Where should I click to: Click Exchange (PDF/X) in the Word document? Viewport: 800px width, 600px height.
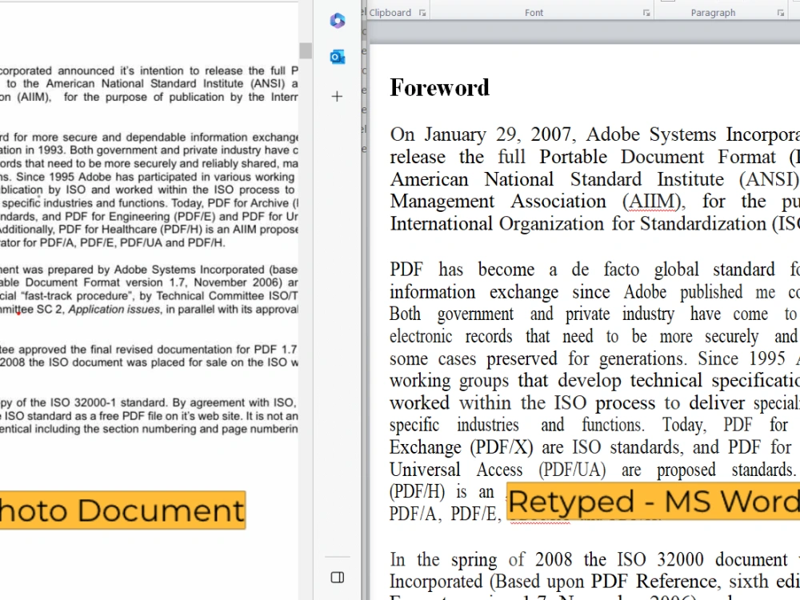[462, 447]
